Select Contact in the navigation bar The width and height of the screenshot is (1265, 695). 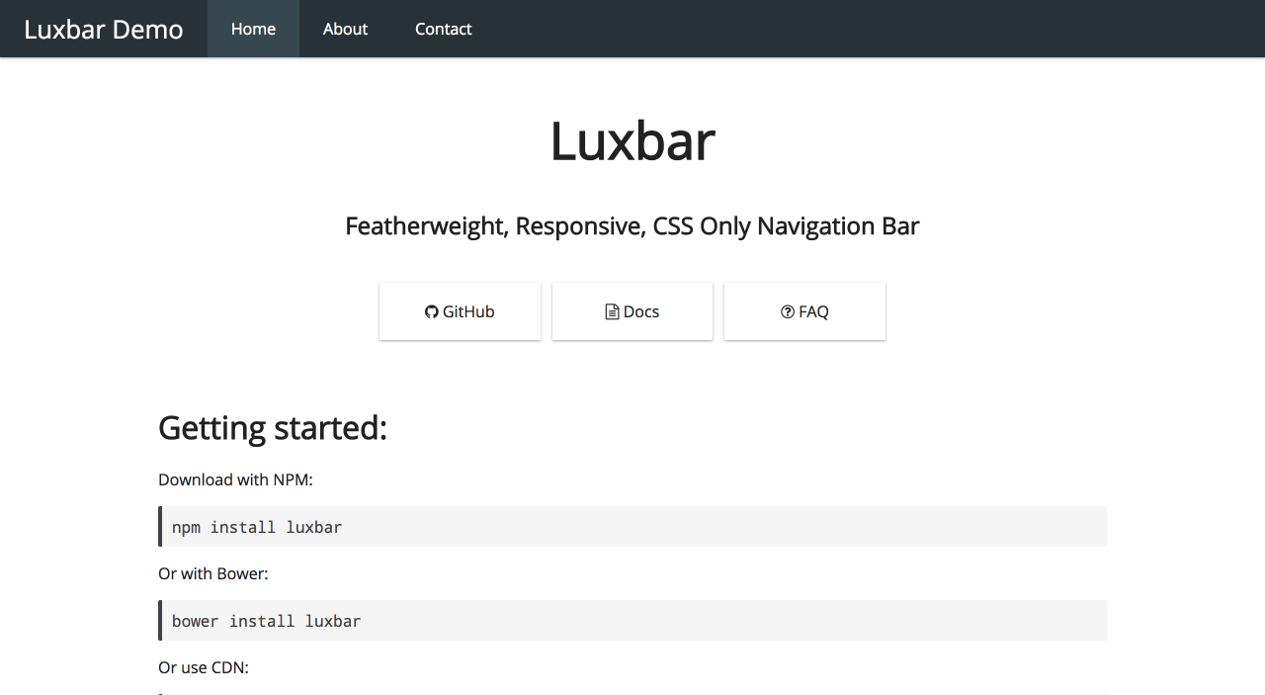tap(443, 29)
